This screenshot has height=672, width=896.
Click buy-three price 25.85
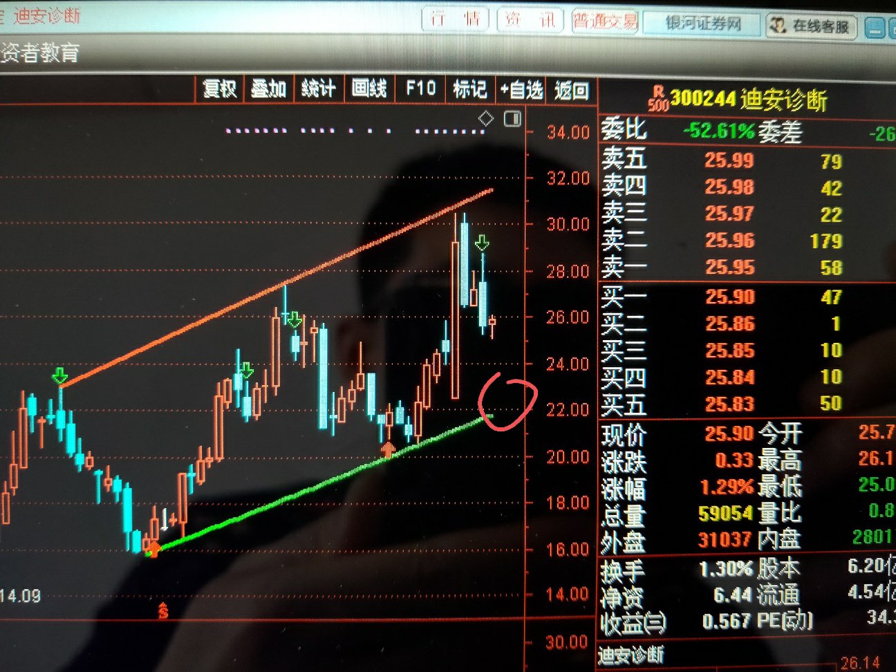[x=729, y=351]
